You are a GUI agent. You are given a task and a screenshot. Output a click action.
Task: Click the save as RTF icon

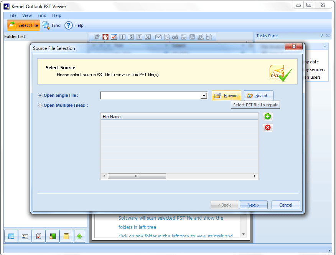coord(184,37)
